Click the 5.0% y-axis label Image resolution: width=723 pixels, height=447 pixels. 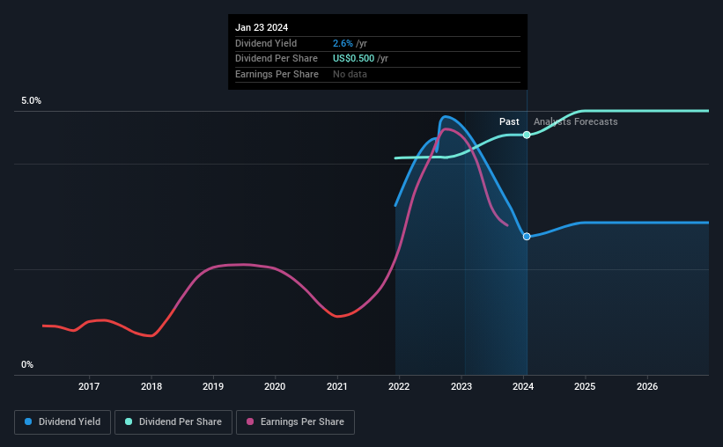tap(32, 101)
